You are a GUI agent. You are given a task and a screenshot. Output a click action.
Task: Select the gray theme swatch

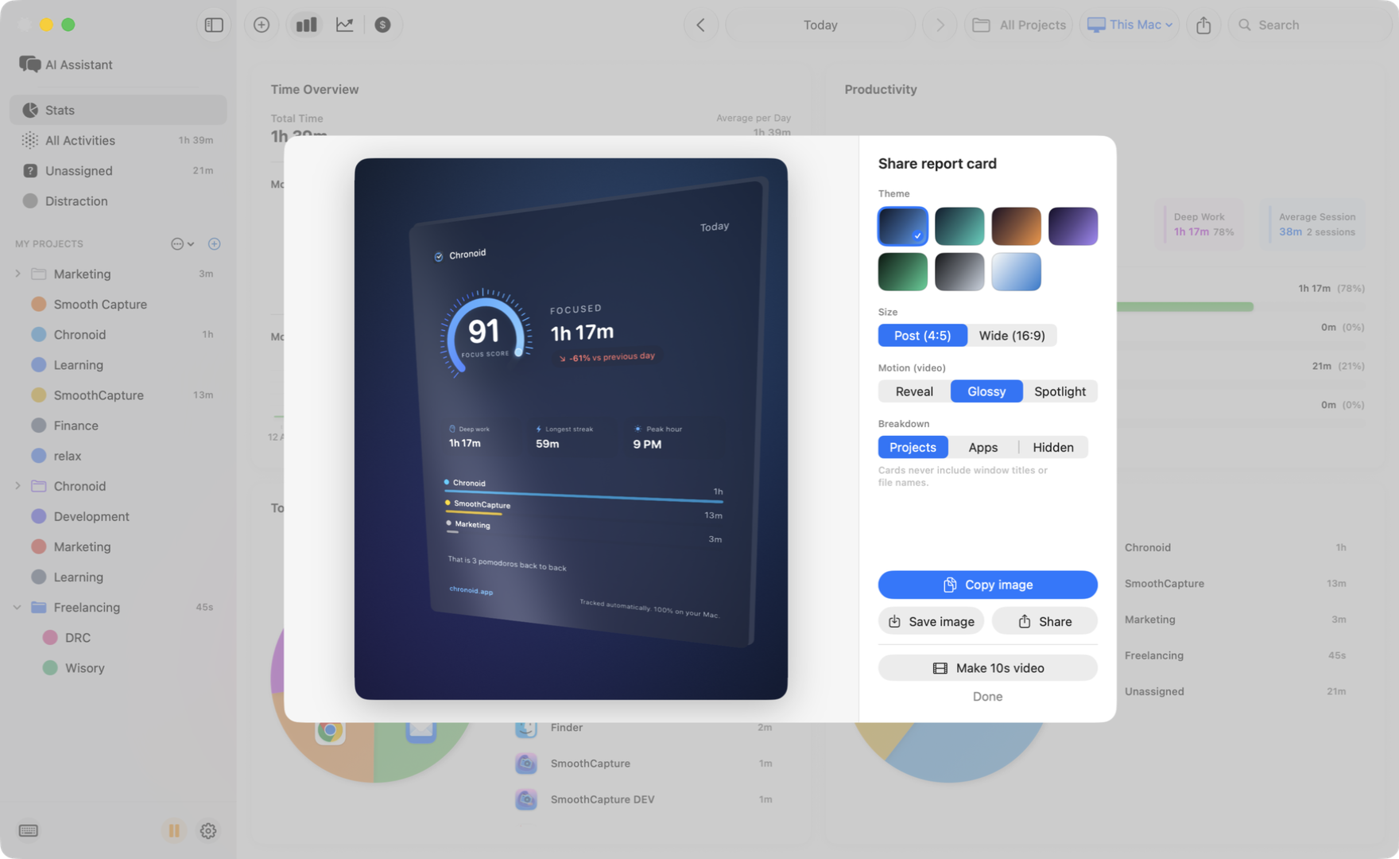(959, 271)
